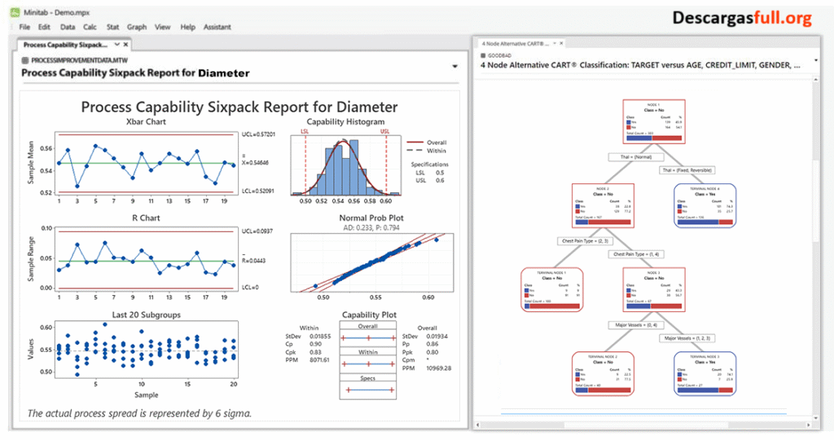The image size is (834, 440).
Task: Click worksheet icon beside PROCESSIMPROVEMENTDATA.MTW
Action: tap(25, 60)
